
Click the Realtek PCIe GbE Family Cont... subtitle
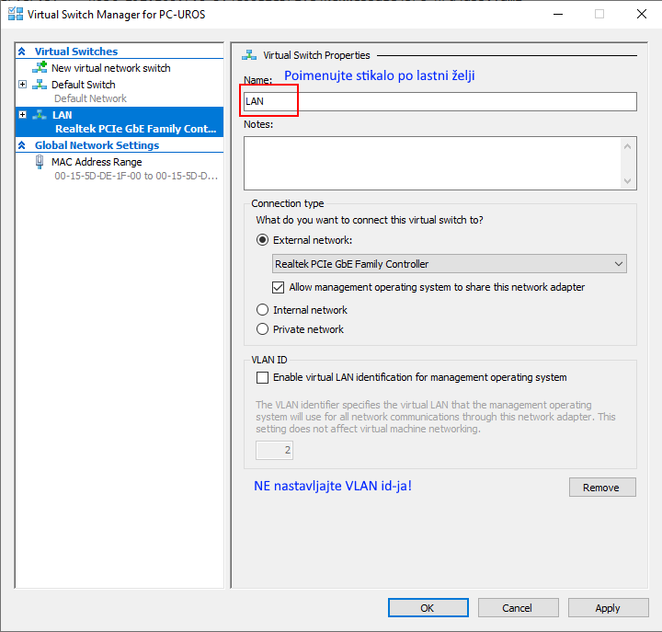[136, 129]
